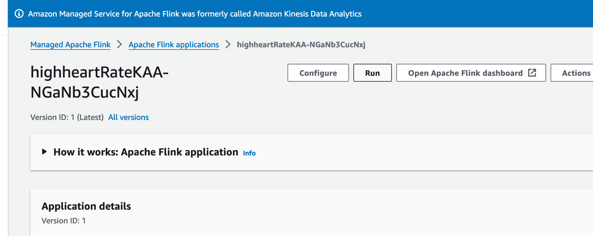Click the Application details heading
The image size is (593, 236).
point(86,206)
